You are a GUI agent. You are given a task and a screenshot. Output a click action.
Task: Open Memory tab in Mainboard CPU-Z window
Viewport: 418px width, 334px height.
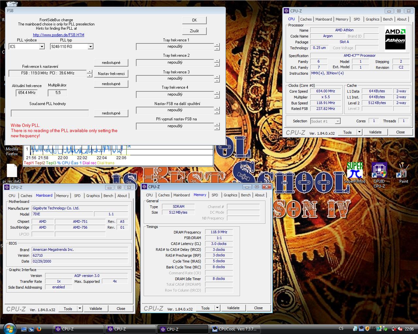(62, 196)
